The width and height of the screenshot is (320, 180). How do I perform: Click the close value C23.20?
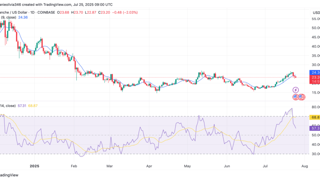(104, 12)
